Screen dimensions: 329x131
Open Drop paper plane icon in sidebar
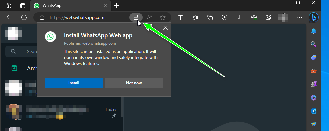pos(314,124)
